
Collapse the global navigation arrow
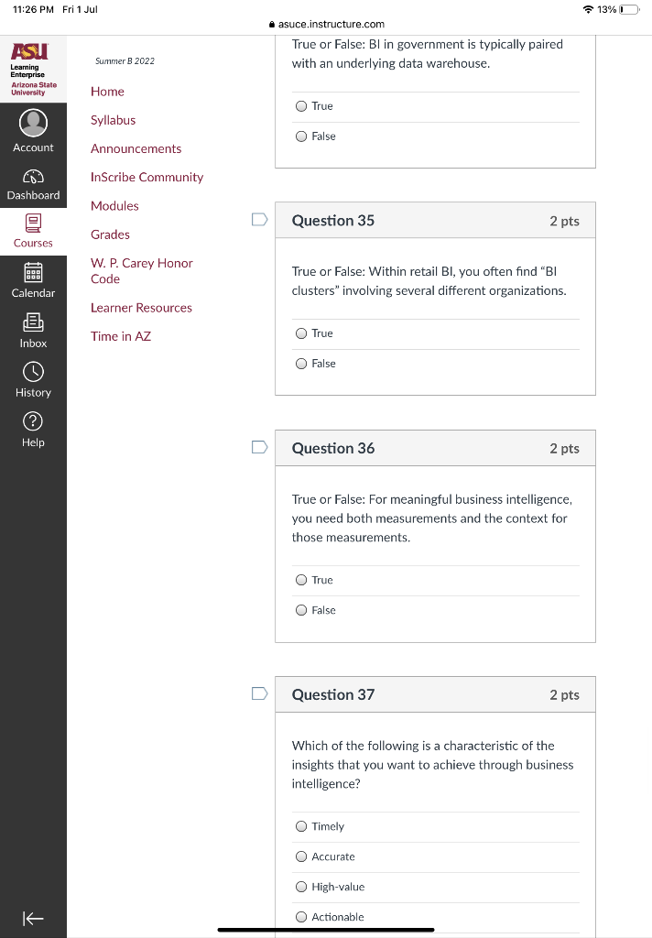pyautogui.click(x=33, y=918)
